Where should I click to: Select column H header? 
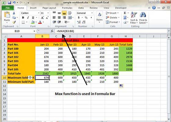[126, 36]
